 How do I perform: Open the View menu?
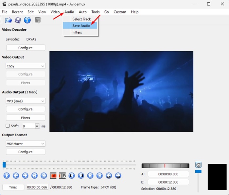[x=42, y=12]
